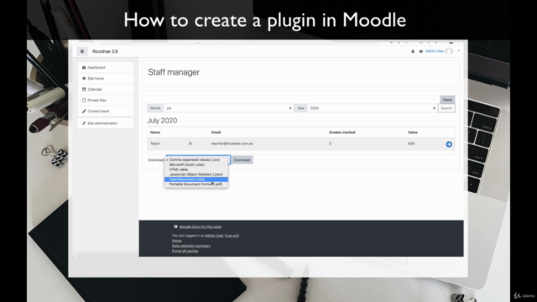
Task: Open Site home in the side menu
Action: (106, 78)
